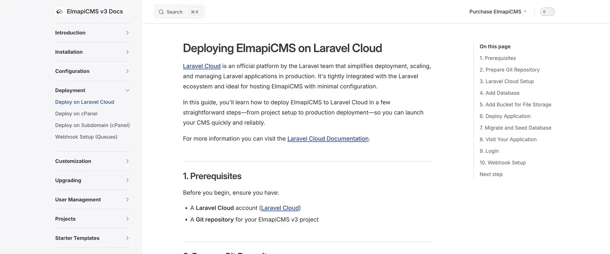Click the Upgrading sidebar heading
Screen dimensions: 610x254
point(68,180)
